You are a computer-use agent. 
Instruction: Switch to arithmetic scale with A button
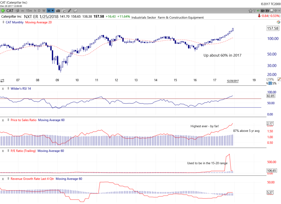click(x=267, y=83)
